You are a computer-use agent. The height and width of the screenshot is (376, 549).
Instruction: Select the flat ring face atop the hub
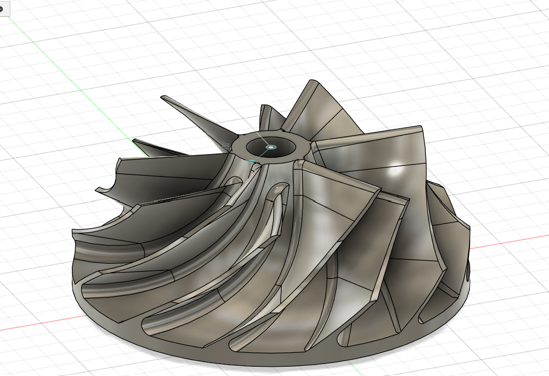click(x=304, y=148)
